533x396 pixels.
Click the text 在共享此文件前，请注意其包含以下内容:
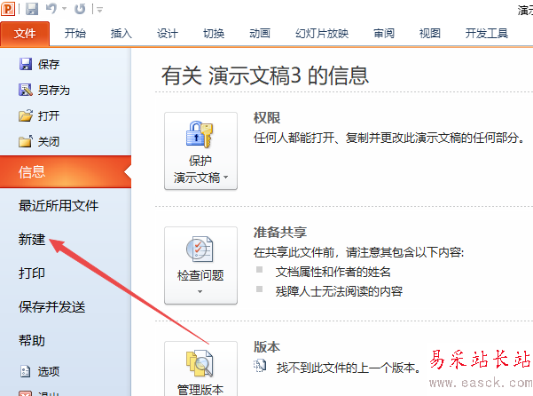click(359, 252)
